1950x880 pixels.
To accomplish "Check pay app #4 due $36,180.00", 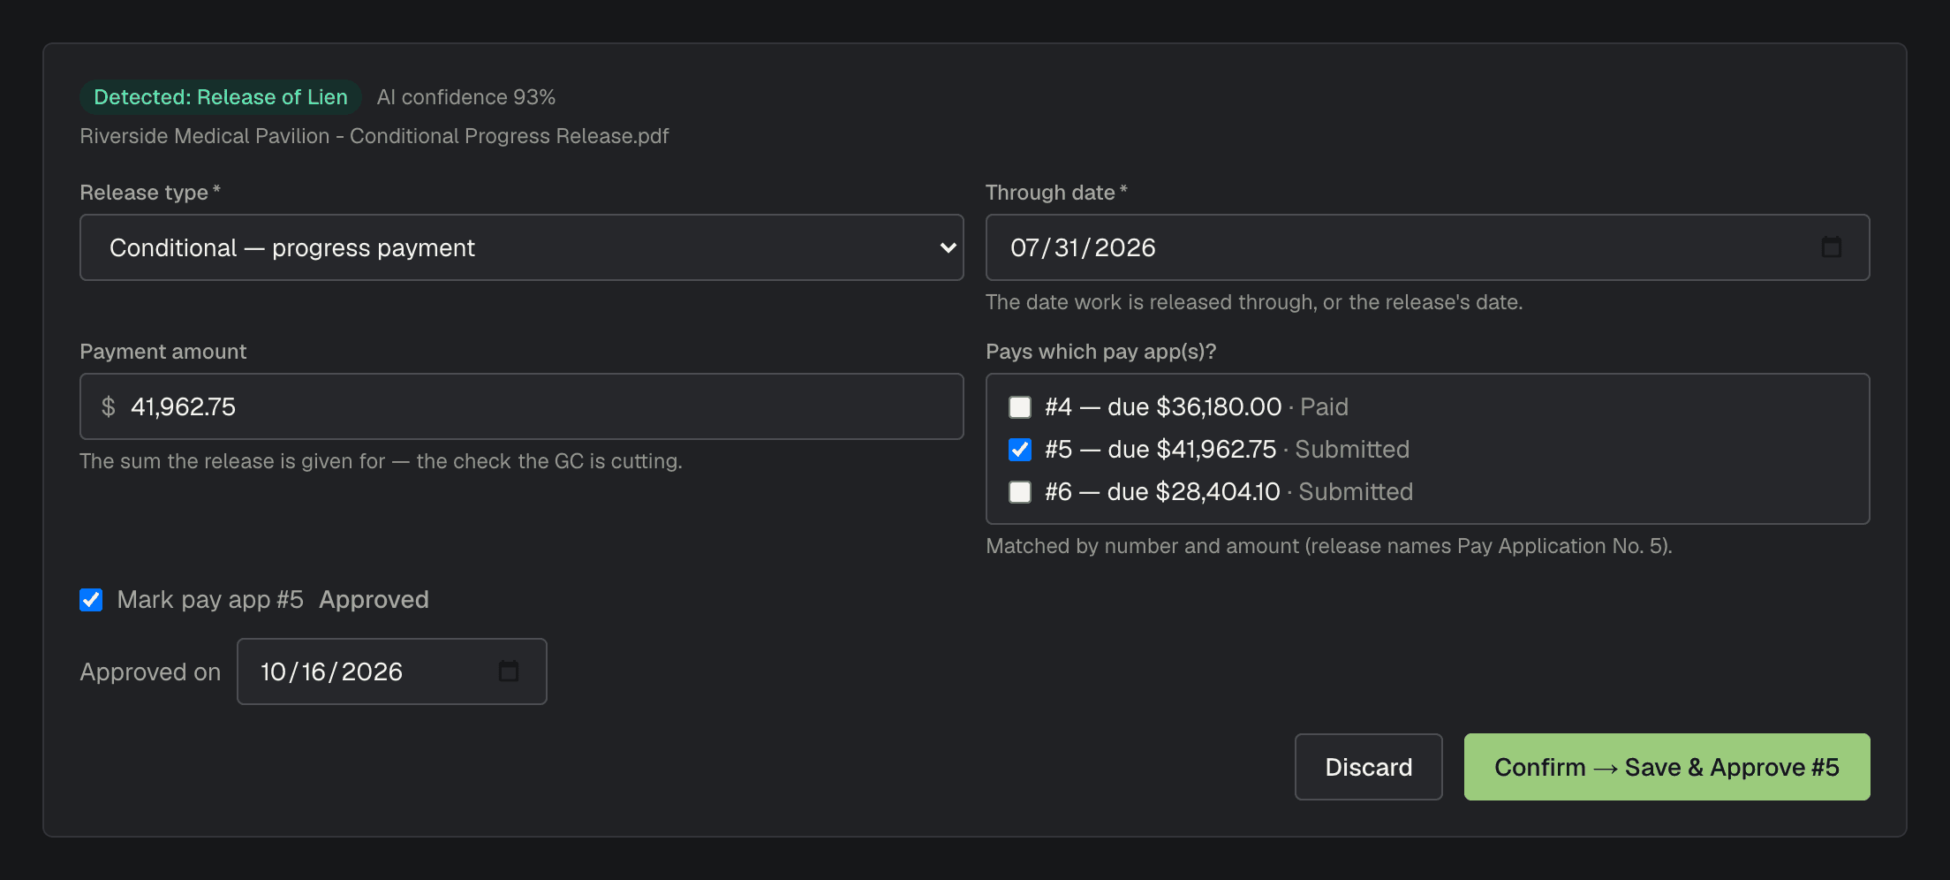I will (x=1020, y=407).
